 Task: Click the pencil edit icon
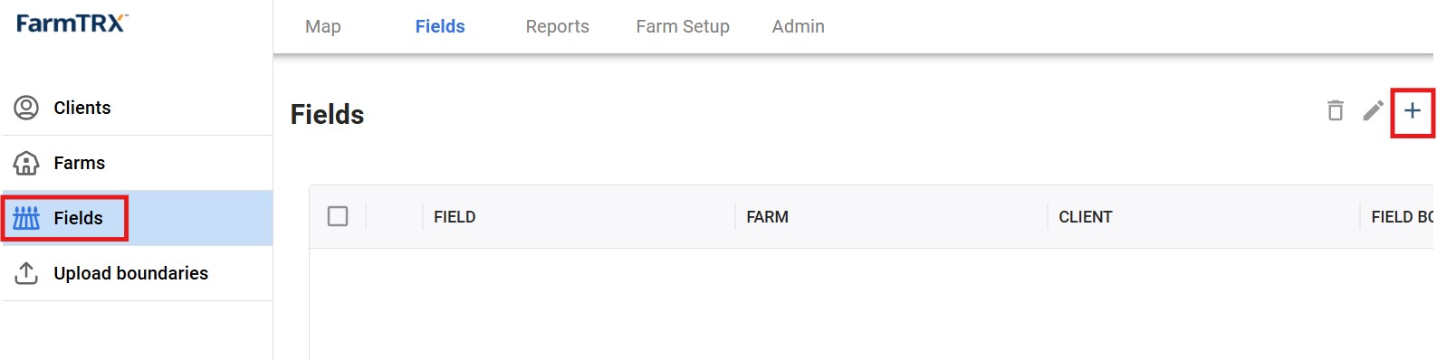click(1374, 110)
